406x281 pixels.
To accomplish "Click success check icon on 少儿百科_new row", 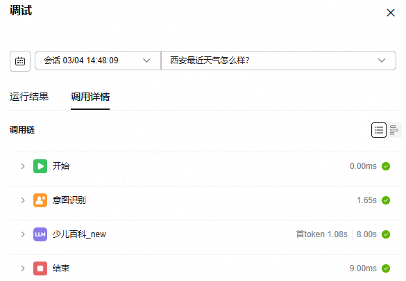I will point(386,234).
